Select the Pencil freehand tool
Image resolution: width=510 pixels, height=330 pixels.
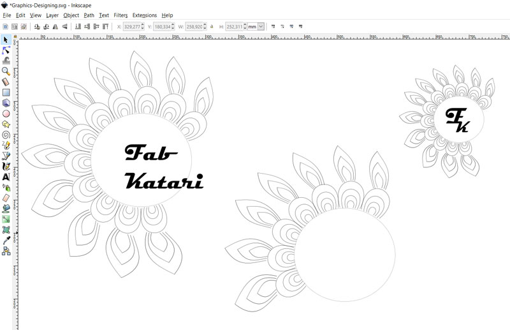point(6,146)
